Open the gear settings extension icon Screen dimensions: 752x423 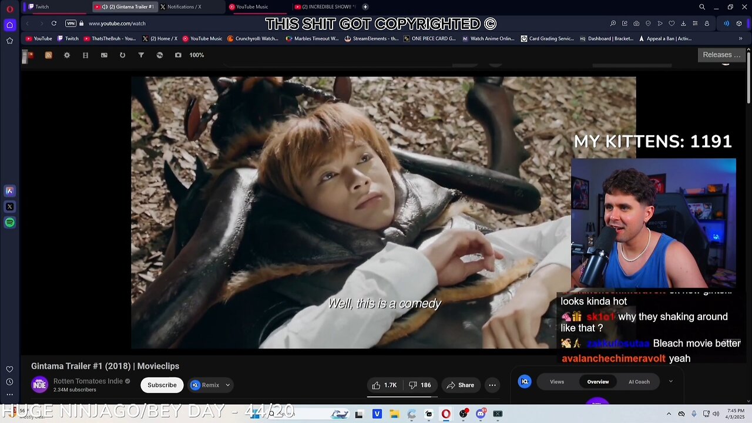66,55
